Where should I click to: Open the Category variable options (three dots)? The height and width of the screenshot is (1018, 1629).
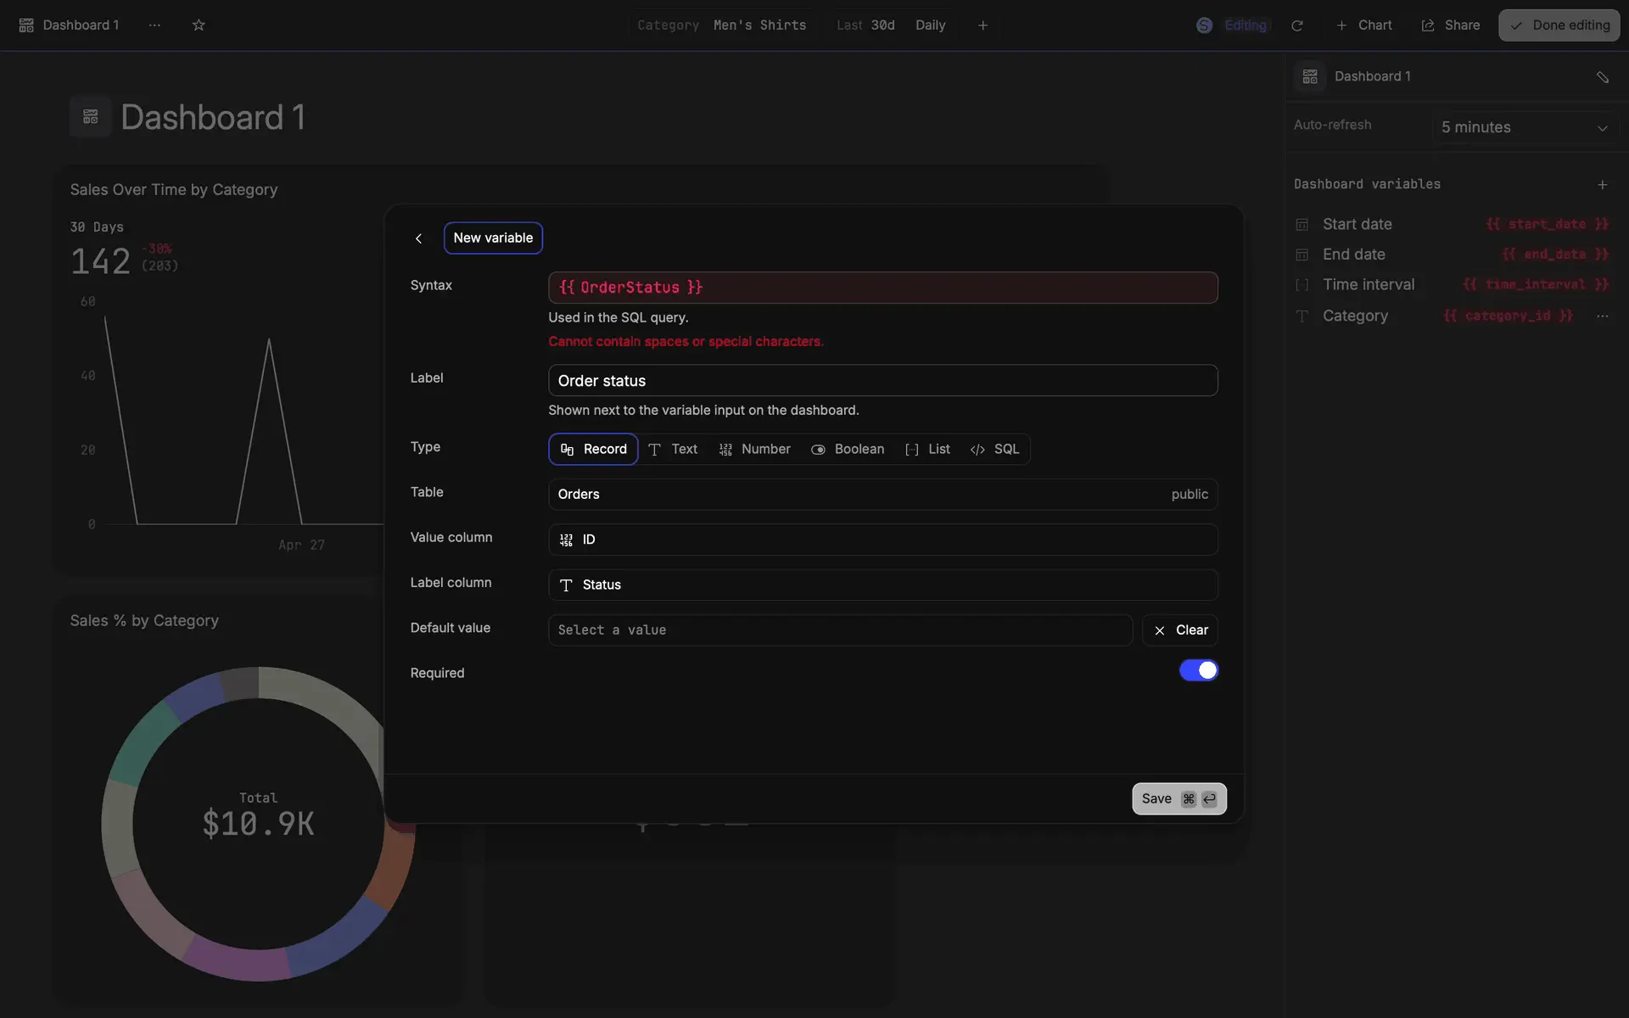(1602, 316)
